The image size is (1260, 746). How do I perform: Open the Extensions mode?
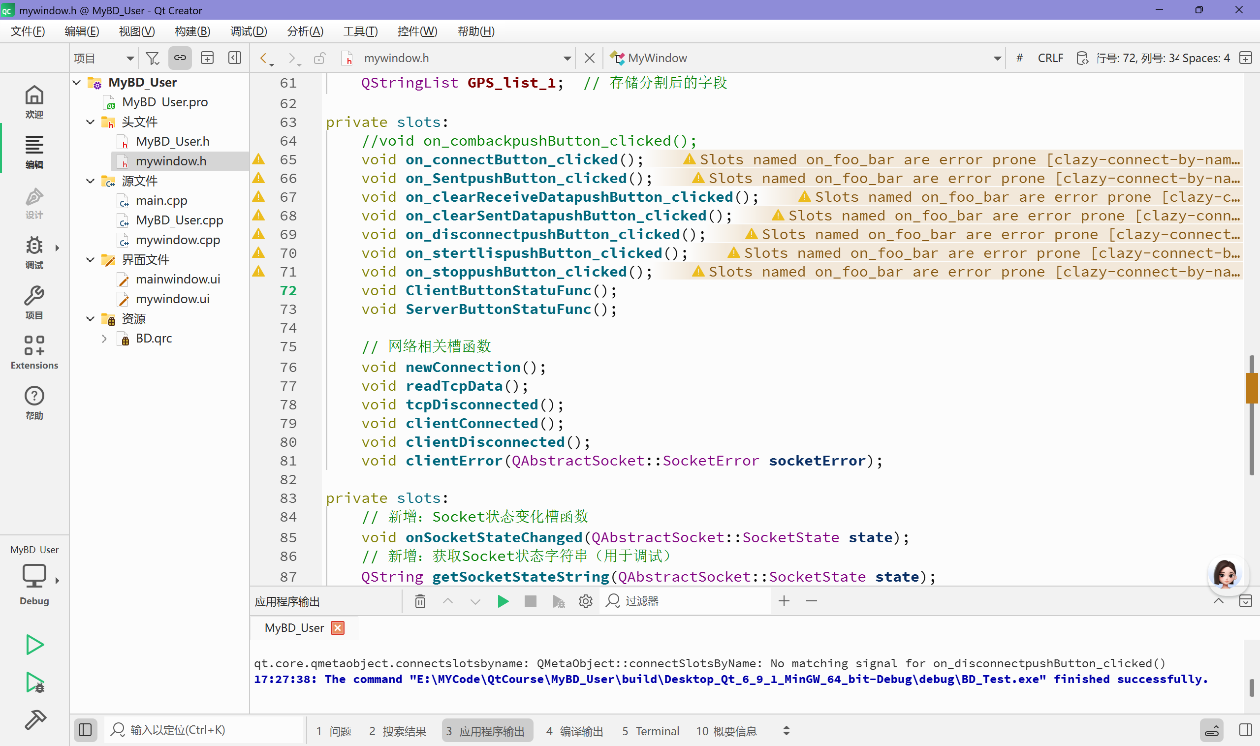[34, 352]
